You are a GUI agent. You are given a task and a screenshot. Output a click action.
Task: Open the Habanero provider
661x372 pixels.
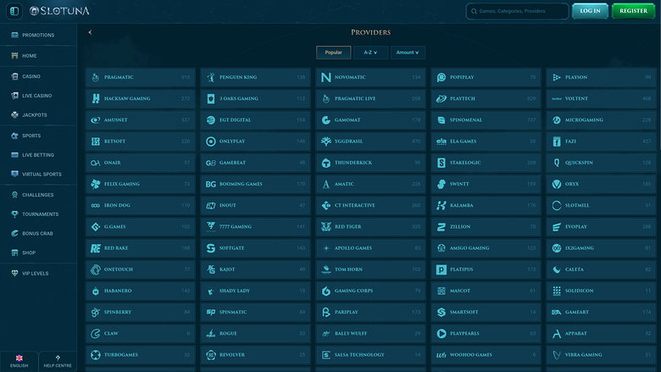[141, 291]
